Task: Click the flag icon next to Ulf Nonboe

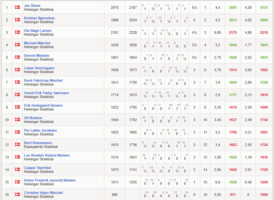Action: point(17,119)
